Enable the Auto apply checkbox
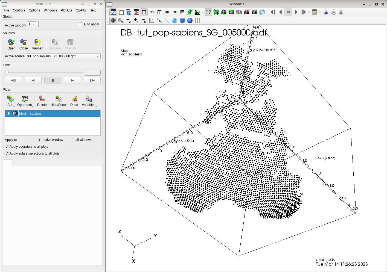Screen dimensions: 387x272 pyautogui.click(x=81, y=24)
